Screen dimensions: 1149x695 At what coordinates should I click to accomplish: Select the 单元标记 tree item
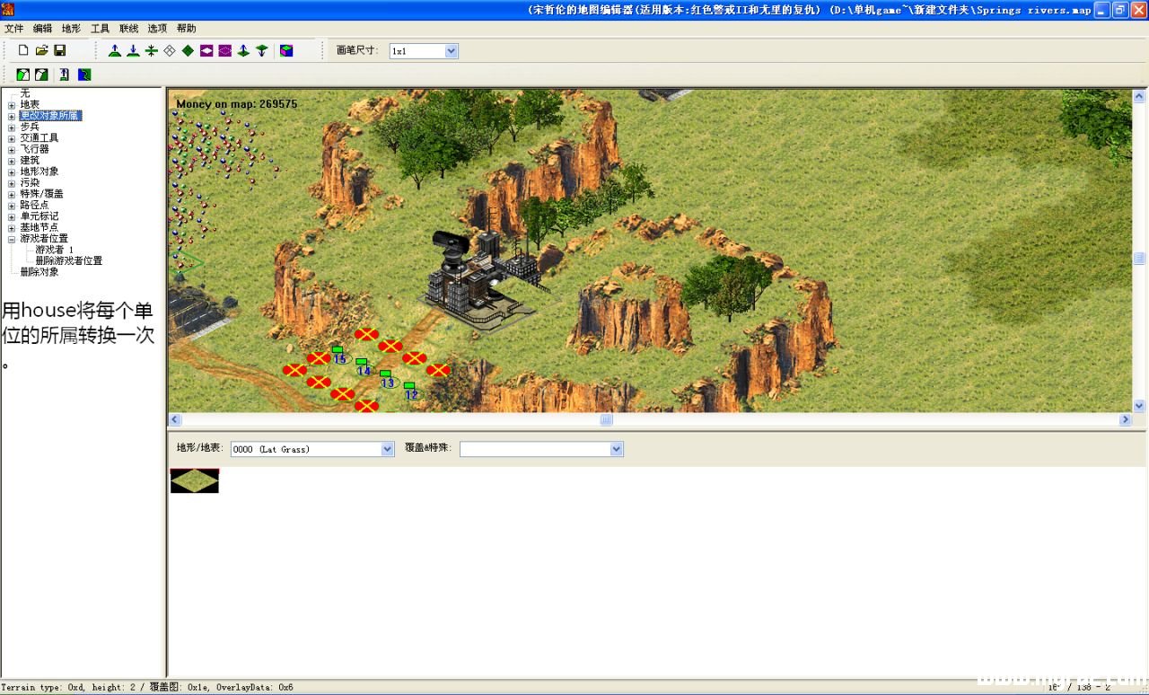coord(39,216)
